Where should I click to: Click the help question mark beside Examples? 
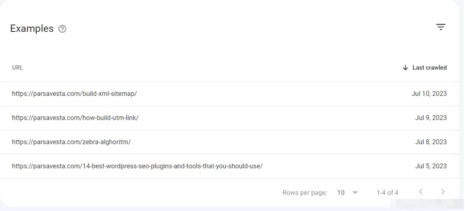click(62, 29)
